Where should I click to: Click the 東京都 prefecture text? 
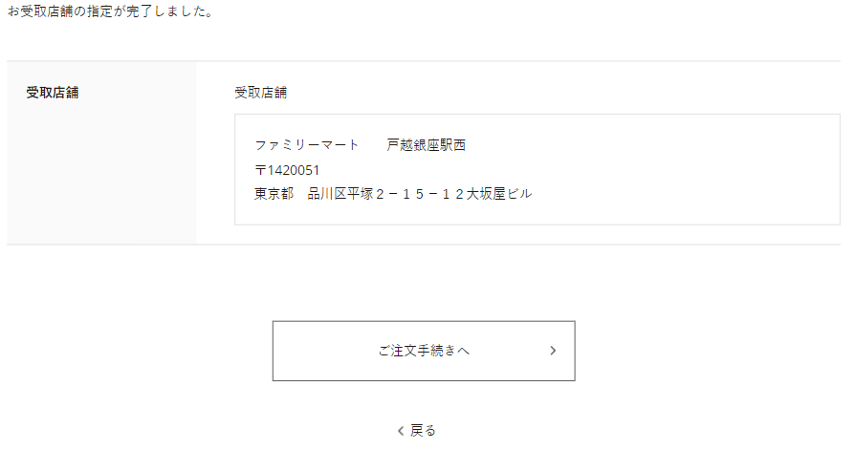(x=274, y=194)
